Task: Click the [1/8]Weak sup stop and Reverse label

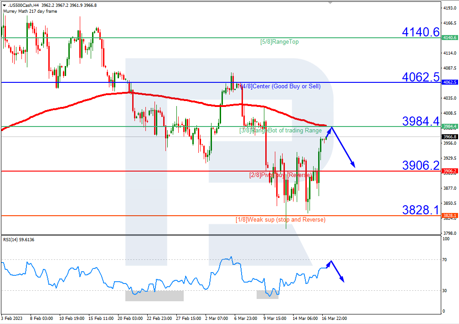Action: pyautogui.click(x=280, y=219)
